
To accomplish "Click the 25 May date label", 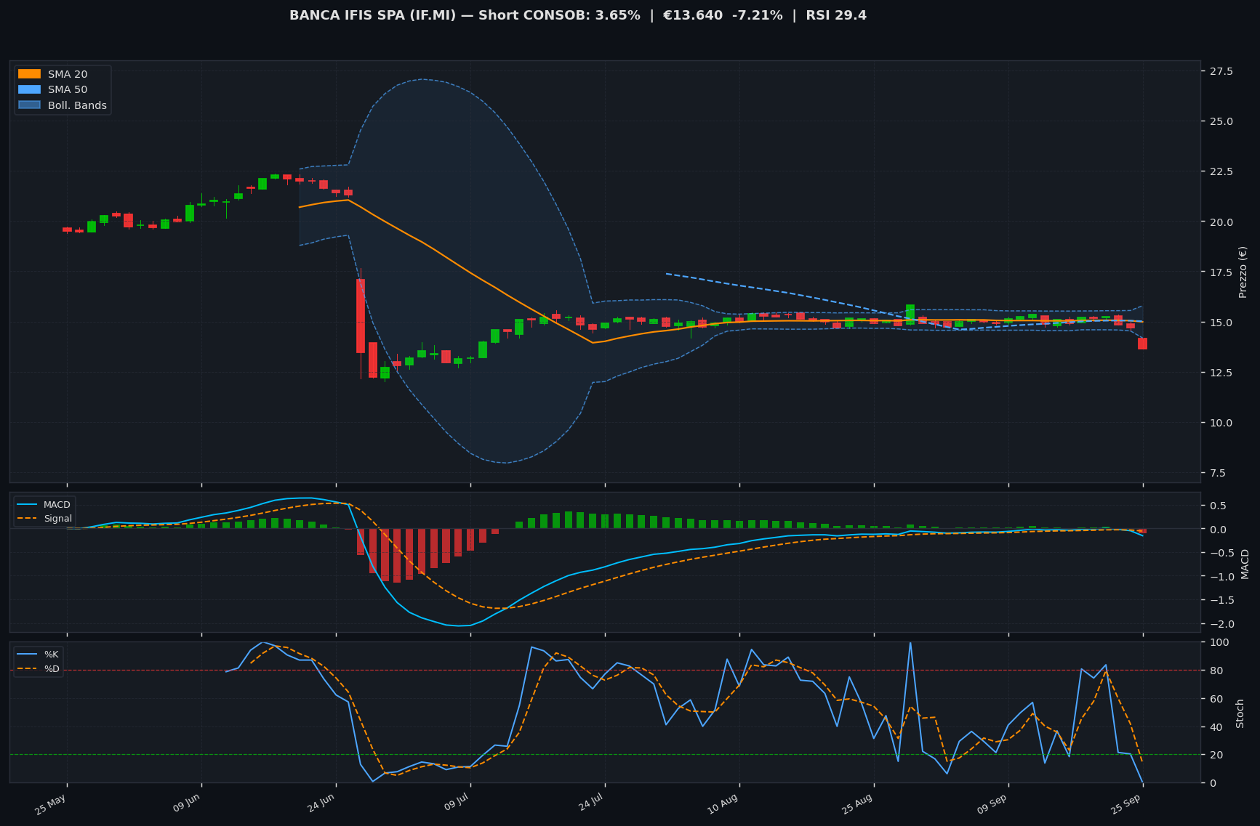I will (x=50, y=804).
